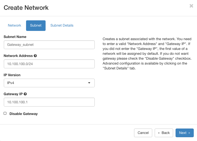The height and width of the screenshot is (141, 197).
Task: Click the caret arrow of IPv4 selector
Action: [x=89, y=83]
